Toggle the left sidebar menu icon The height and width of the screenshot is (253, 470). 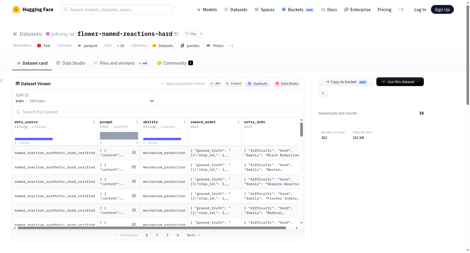pyautogui.click(x=1, y=81)
